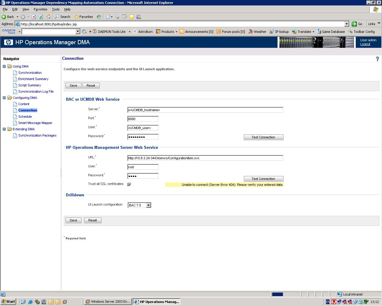Click the Operations Management URL field

(x=205, y=158)
